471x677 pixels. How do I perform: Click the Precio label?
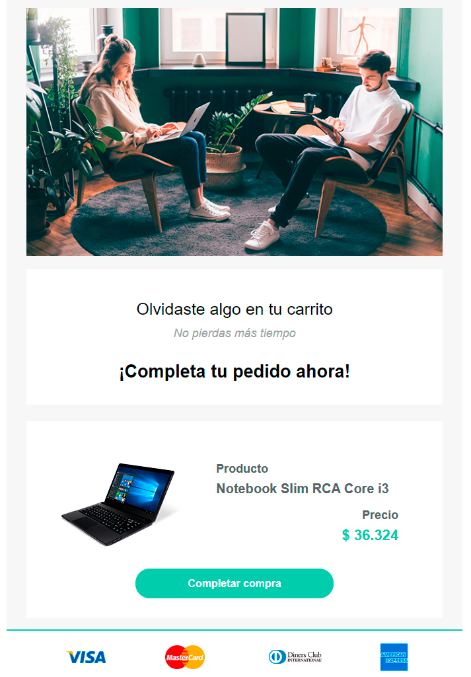coord(380,514)
